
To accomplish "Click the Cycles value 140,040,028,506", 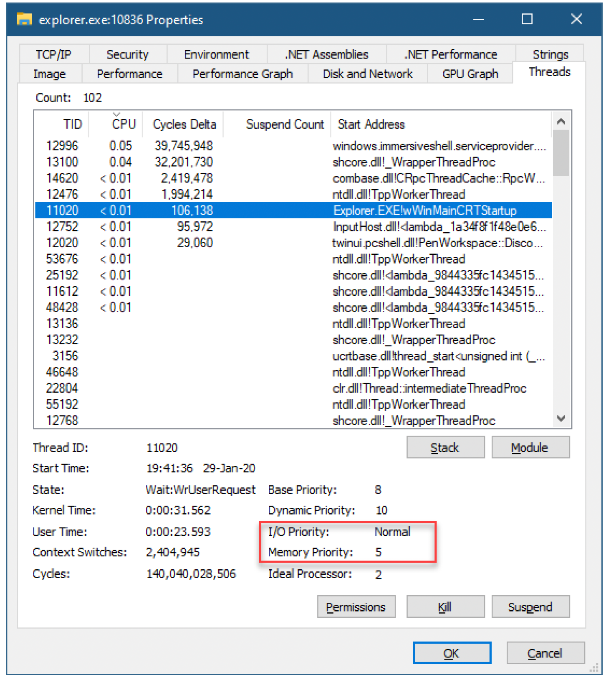I will tap(191, 574).
